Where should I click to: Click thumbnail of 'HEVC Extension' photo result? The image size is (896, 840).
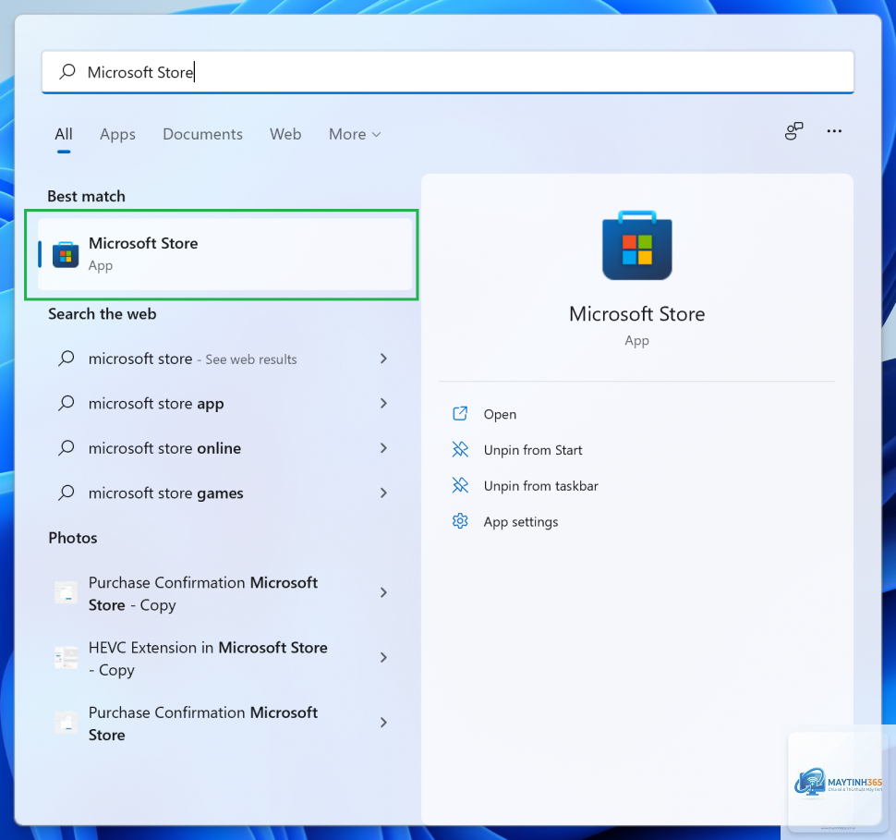(x=66, y=658)
